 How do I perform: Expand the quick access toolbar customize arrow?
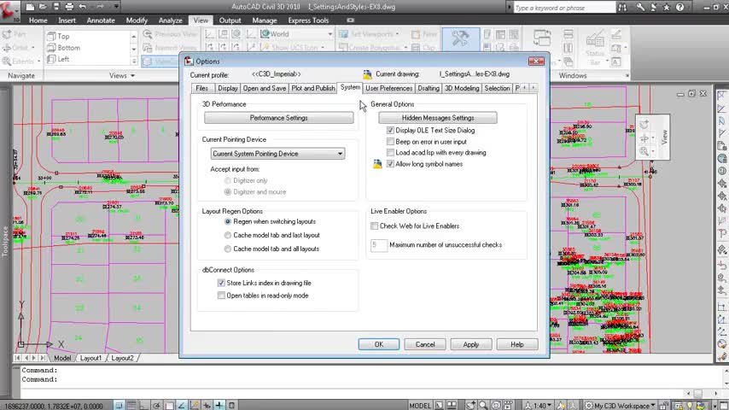[x=116, y=7]
